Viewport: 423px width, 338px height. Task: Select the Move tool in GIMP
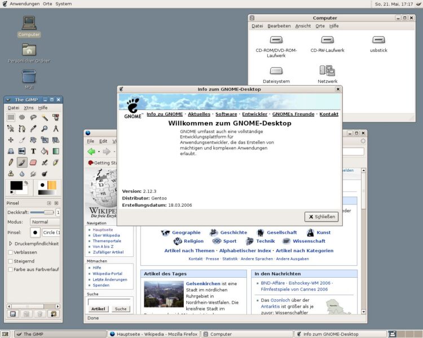point(11,140)
